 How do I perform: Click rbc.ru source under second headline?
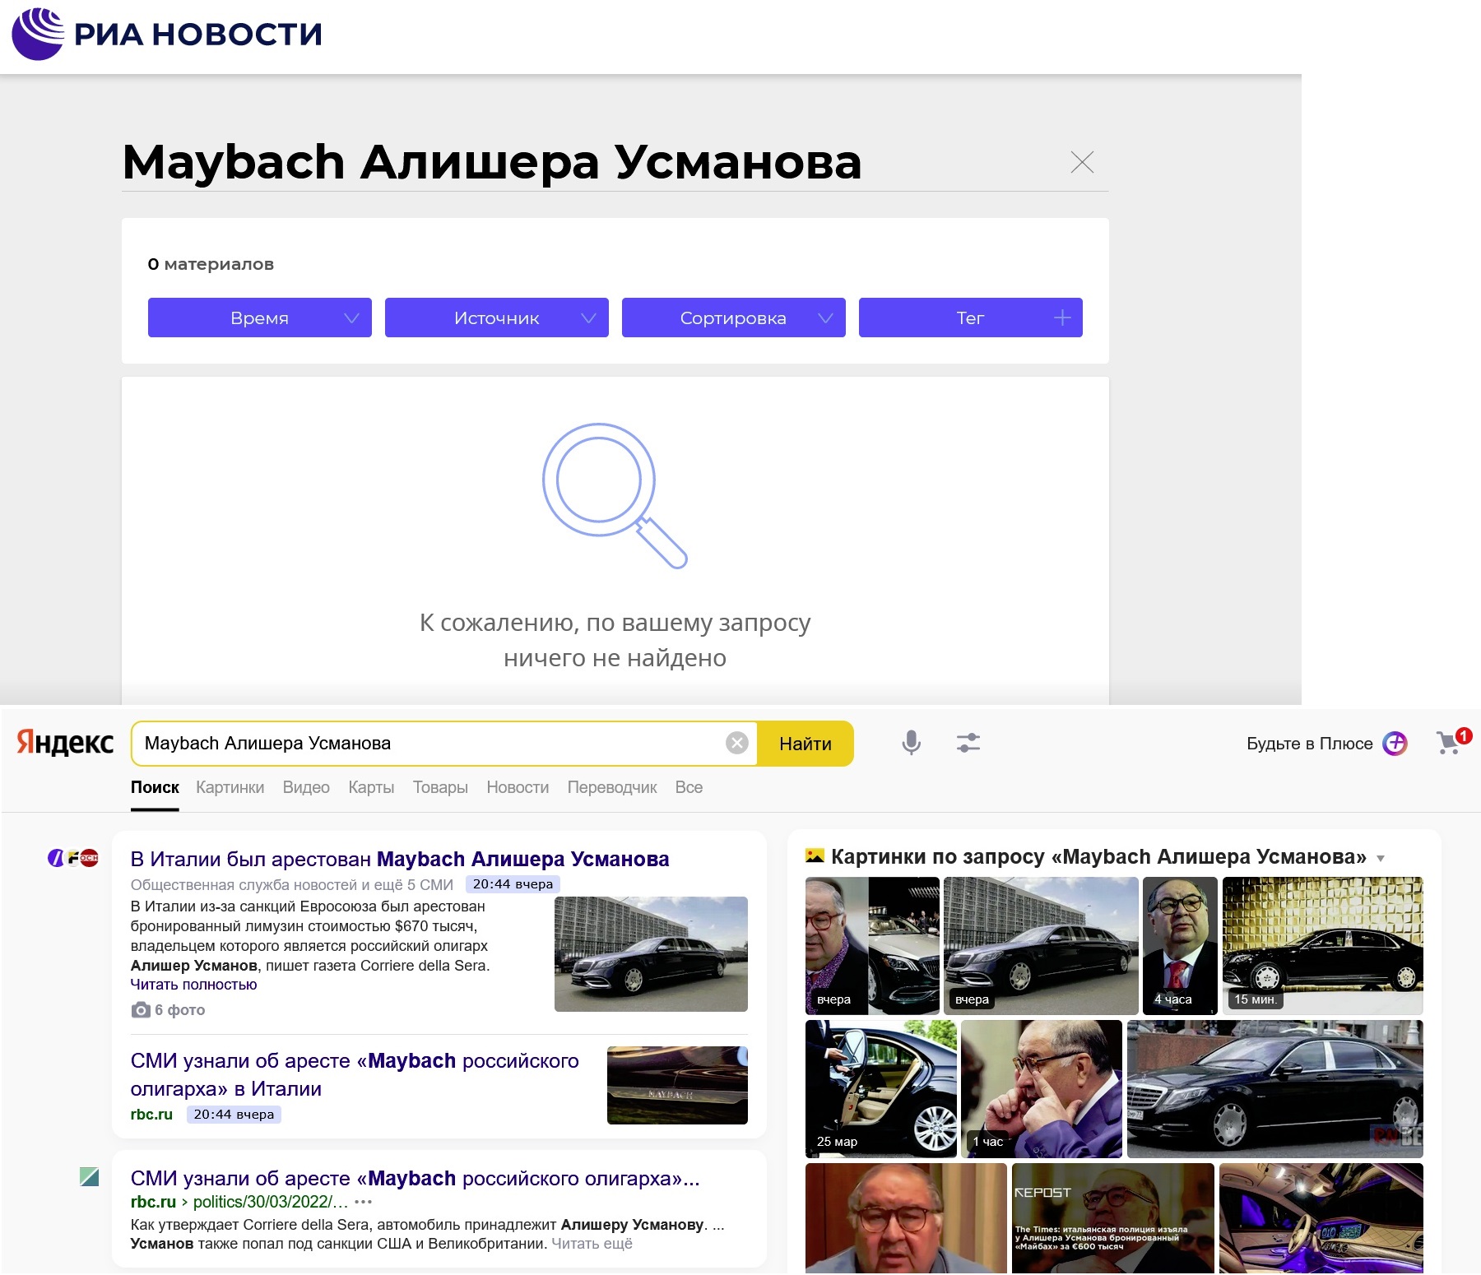(x=151, y=1115)
